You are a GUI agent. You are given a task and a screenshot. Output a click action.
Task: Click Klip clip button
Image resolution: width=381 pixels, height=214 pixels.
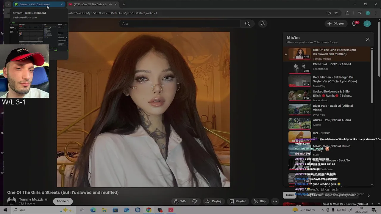[260, 201]
